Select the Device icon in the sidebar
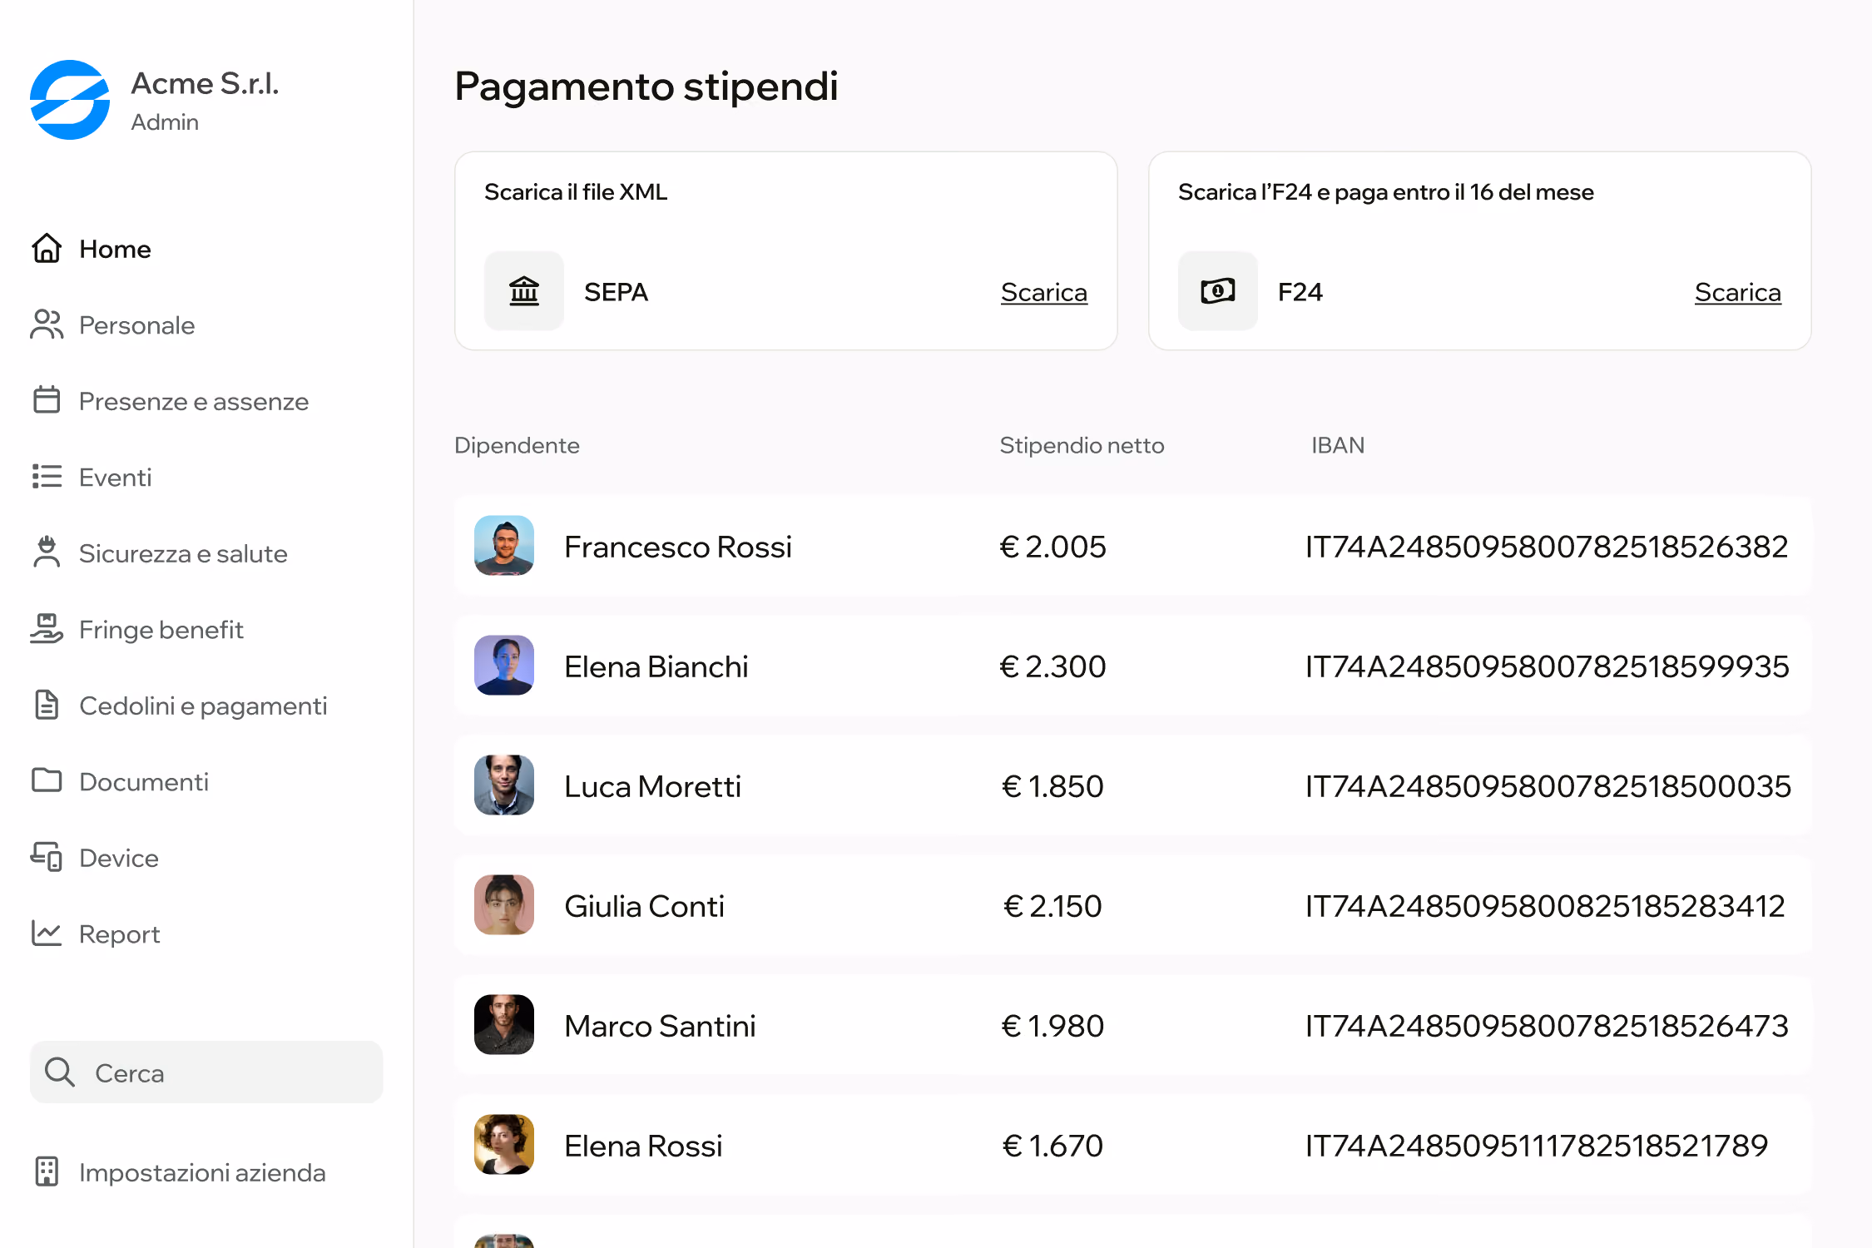 (47, 857)
